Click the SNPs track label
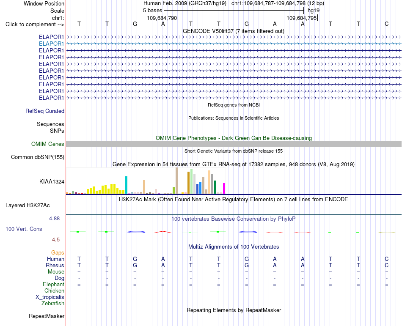The image size is (402, 326). pos(57,131)
